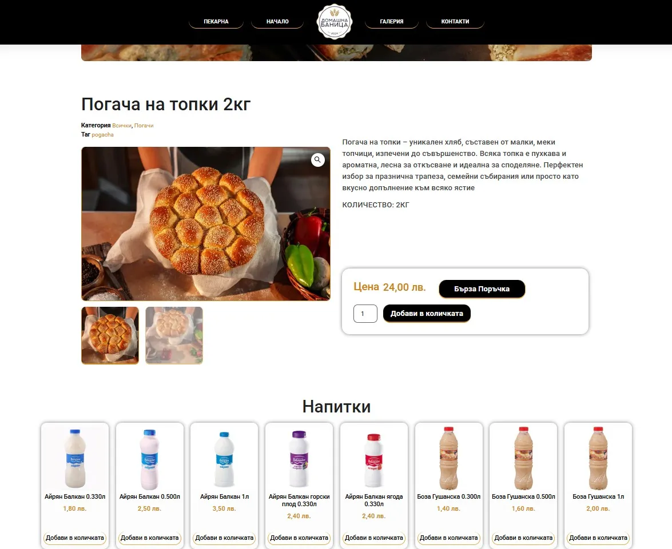Click the Бърза Поръчка button

click(482, 289)
